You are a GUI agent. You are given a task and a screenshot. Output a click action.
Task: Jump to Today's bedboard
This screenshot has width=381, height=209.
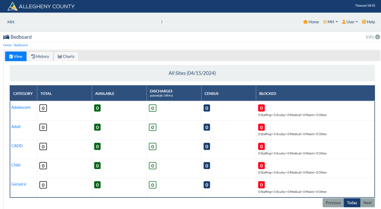(x=352, y=203)
